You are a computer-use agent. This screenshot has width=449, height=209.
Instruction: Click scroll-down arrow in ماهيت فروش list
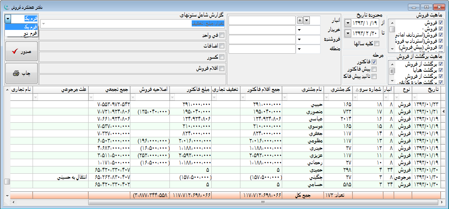392,49
